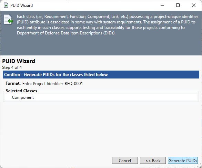The width and height of the screenshot is (202, 168).
Task: Select Component in Selected Classes list
Action: 23,97
